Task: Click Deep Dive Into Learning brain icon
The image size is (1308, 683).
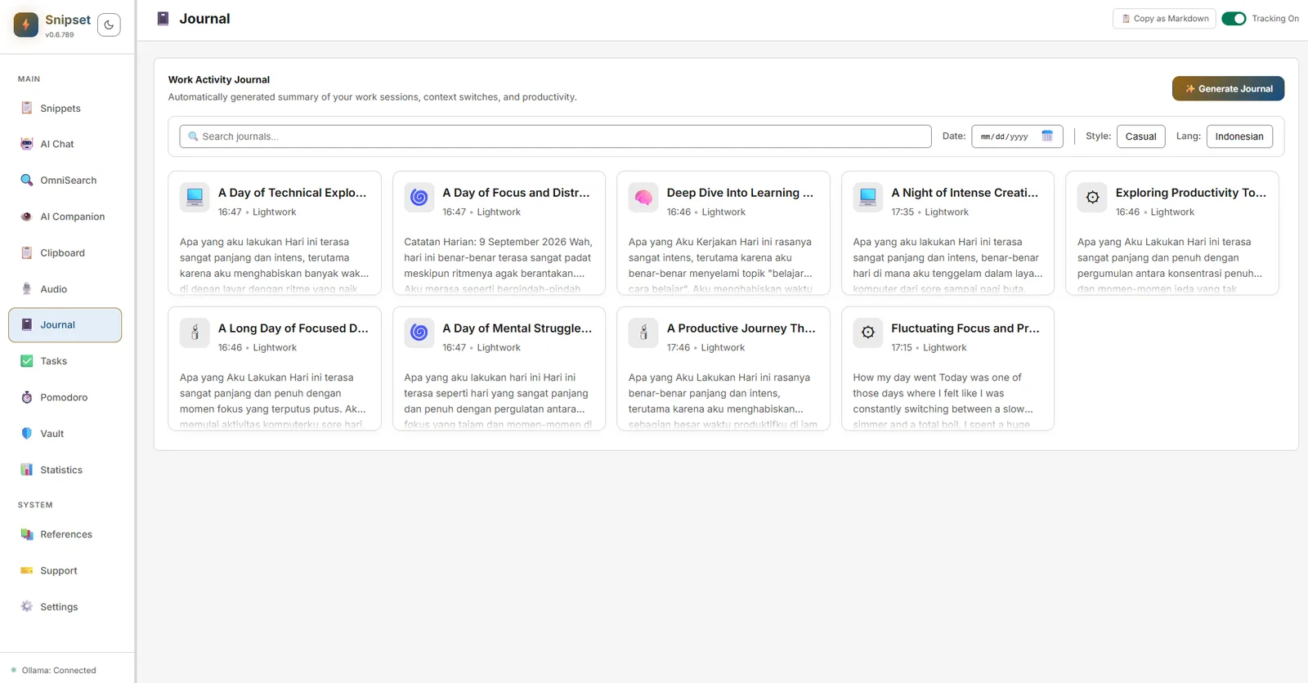Action: (x=643, y=197)
